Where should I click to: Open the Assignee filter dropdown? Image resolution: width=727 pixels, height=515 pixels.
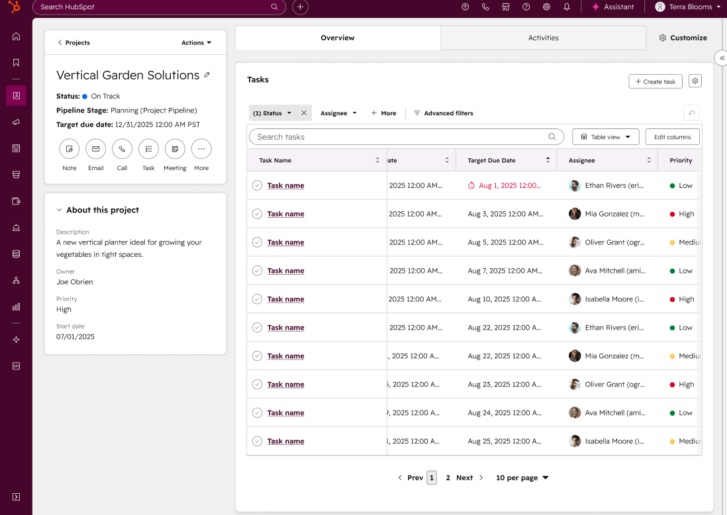tap(338, 113)
